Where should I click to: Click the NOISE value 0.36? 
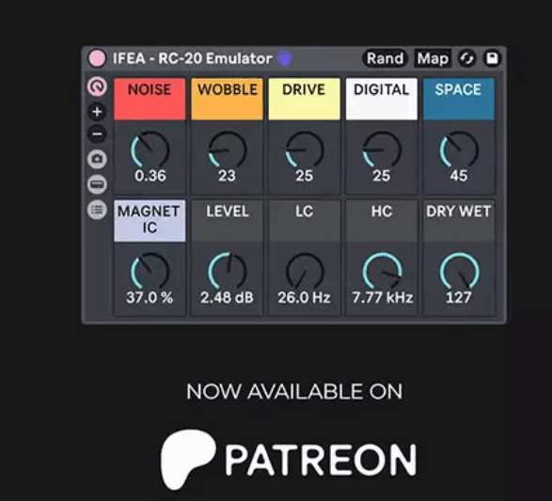(150, 176)
